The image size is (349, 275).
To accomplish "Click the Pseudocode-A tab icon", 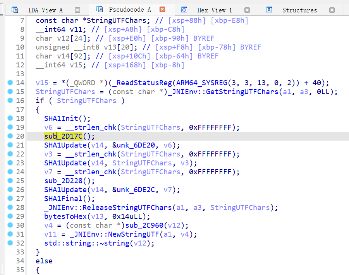I will (x=100, y=9).
